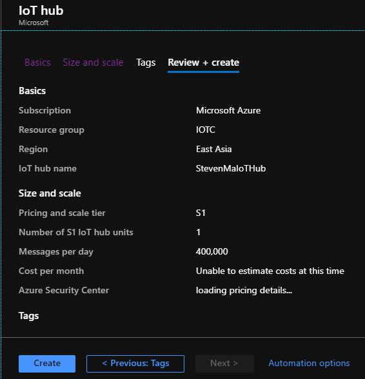Click 'Number of S1 IoT hub units' label
This screenshot has width=365, height=379.
tap(76, 232)
